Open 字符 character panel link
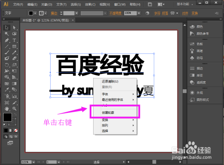224x165 pixels. tap(157, 13)
